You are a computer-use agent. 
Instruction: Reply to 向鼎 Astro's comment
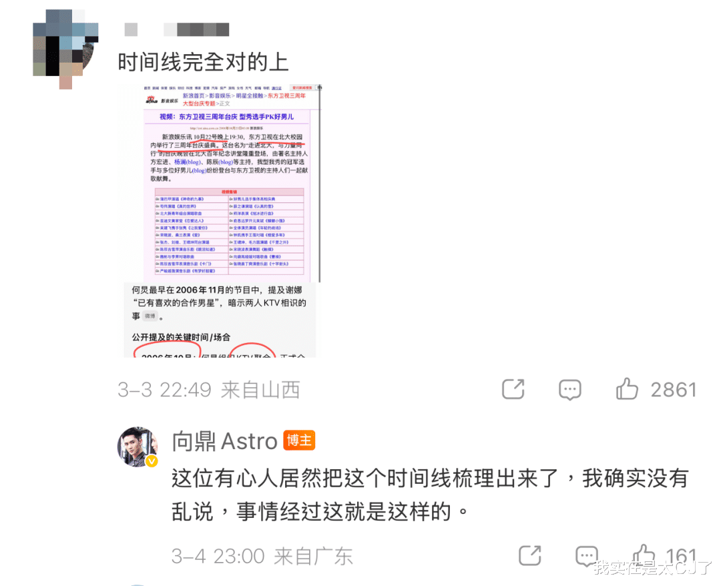point(587,556)
